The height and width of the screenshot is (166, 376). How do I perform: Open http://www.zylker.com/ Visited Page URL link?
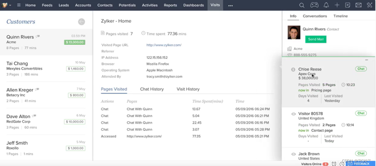pyautogui.click(x=164, y=45)
